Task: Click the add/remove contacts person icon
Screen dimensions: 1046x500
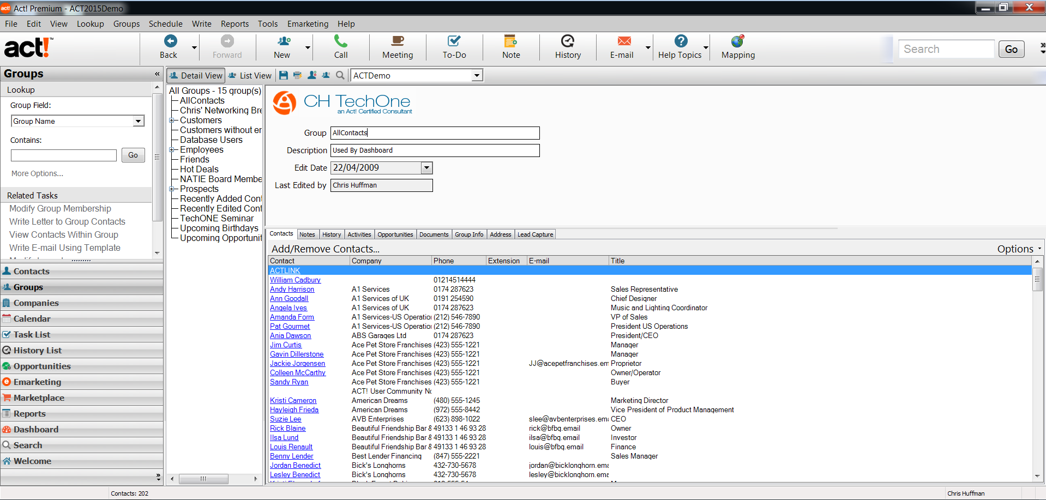Action: click(x=312, y=75)
